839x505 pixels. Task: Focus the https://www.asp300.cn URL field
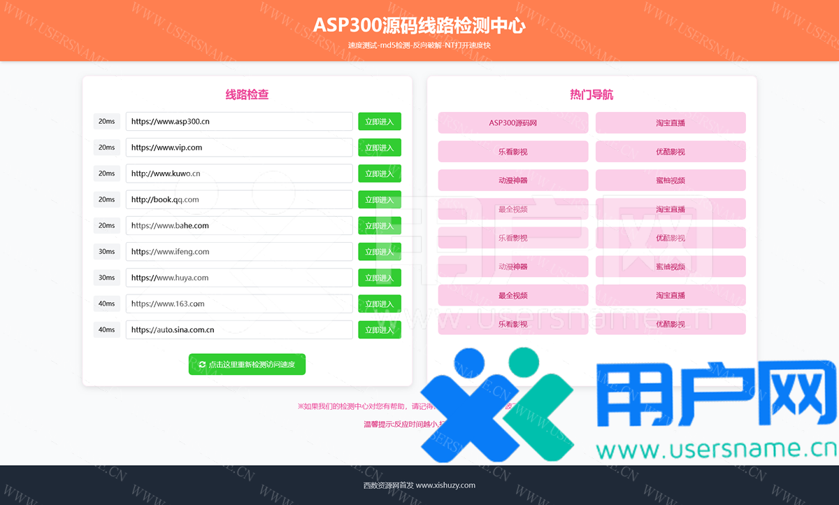pyautogui.click(x=239, y=122)
